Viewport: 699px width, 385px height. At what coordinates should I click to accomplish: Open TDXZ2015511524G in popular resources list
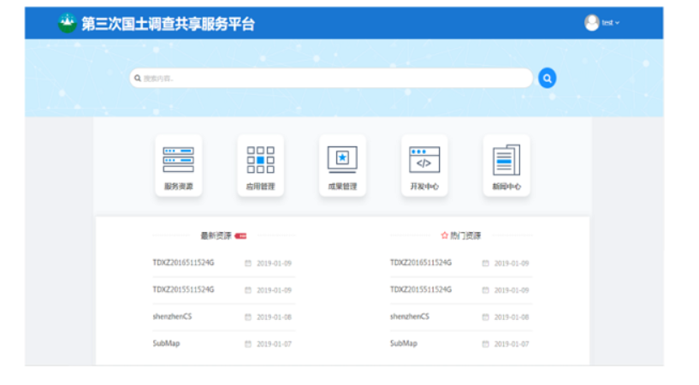(x=421, y=290)
